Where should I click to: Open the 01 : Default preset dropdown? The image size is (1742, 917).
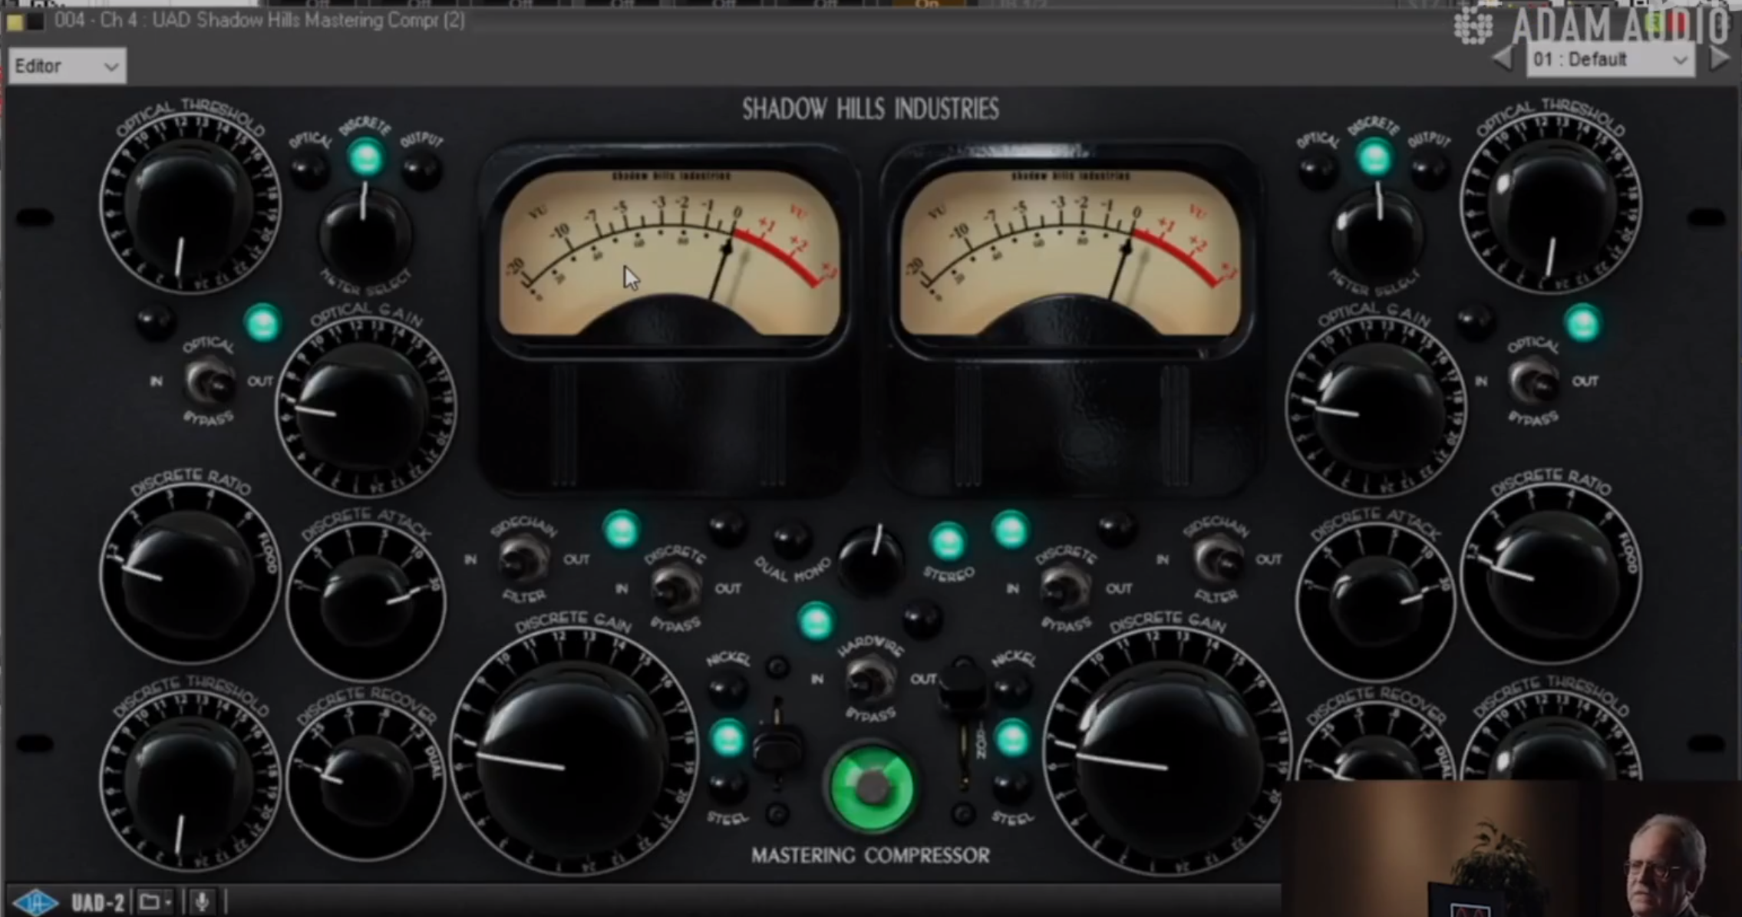point(1609,60)
